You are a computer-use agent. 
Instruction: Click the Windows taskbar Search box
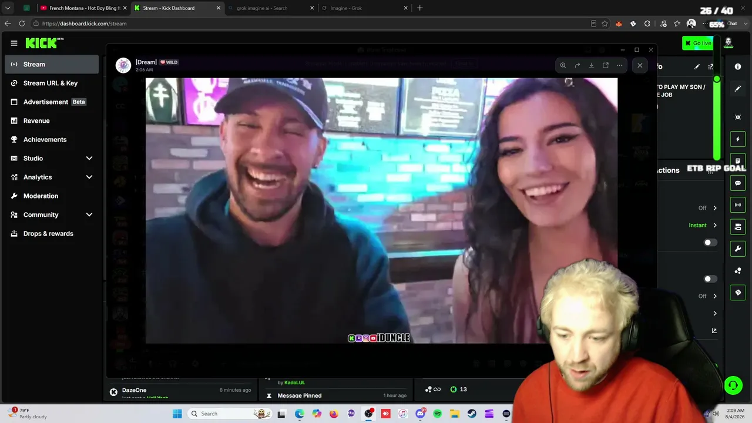tap(230, 414)
